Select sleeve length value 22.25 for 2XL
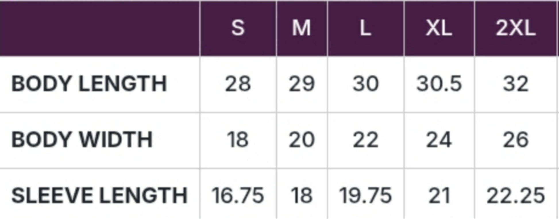 click(x=516, y=195)
